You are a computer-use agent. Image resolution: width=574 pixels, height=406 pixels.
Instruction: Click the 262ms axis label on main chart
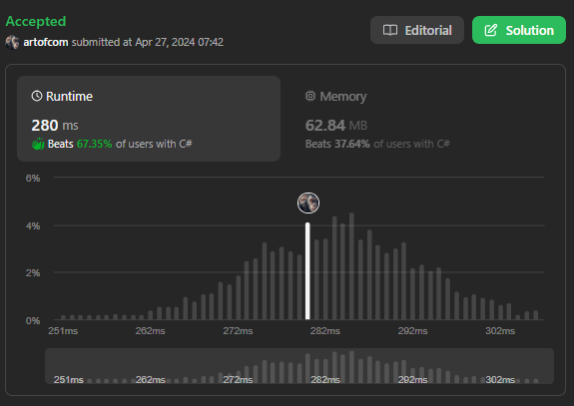pyautogui.click(x=150, y=331)
